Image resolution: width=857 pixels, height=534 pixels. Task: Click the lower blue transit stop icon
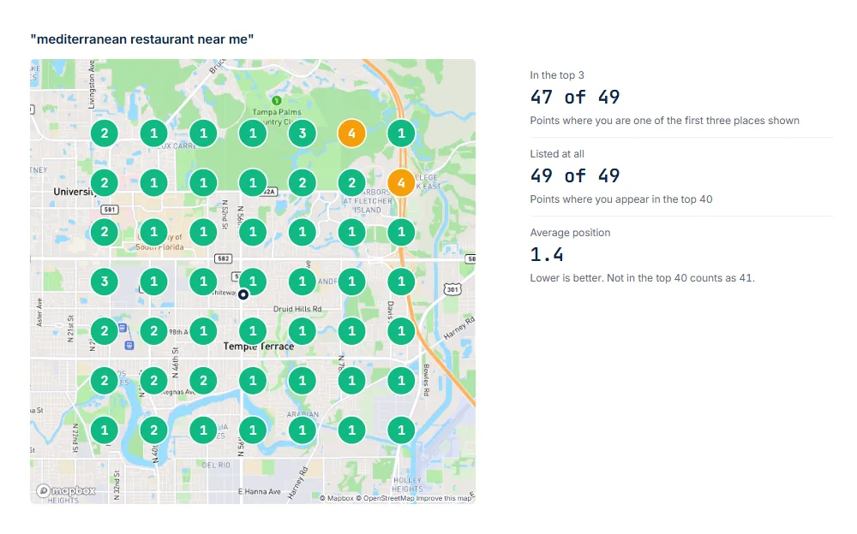(x=129, y=345)
